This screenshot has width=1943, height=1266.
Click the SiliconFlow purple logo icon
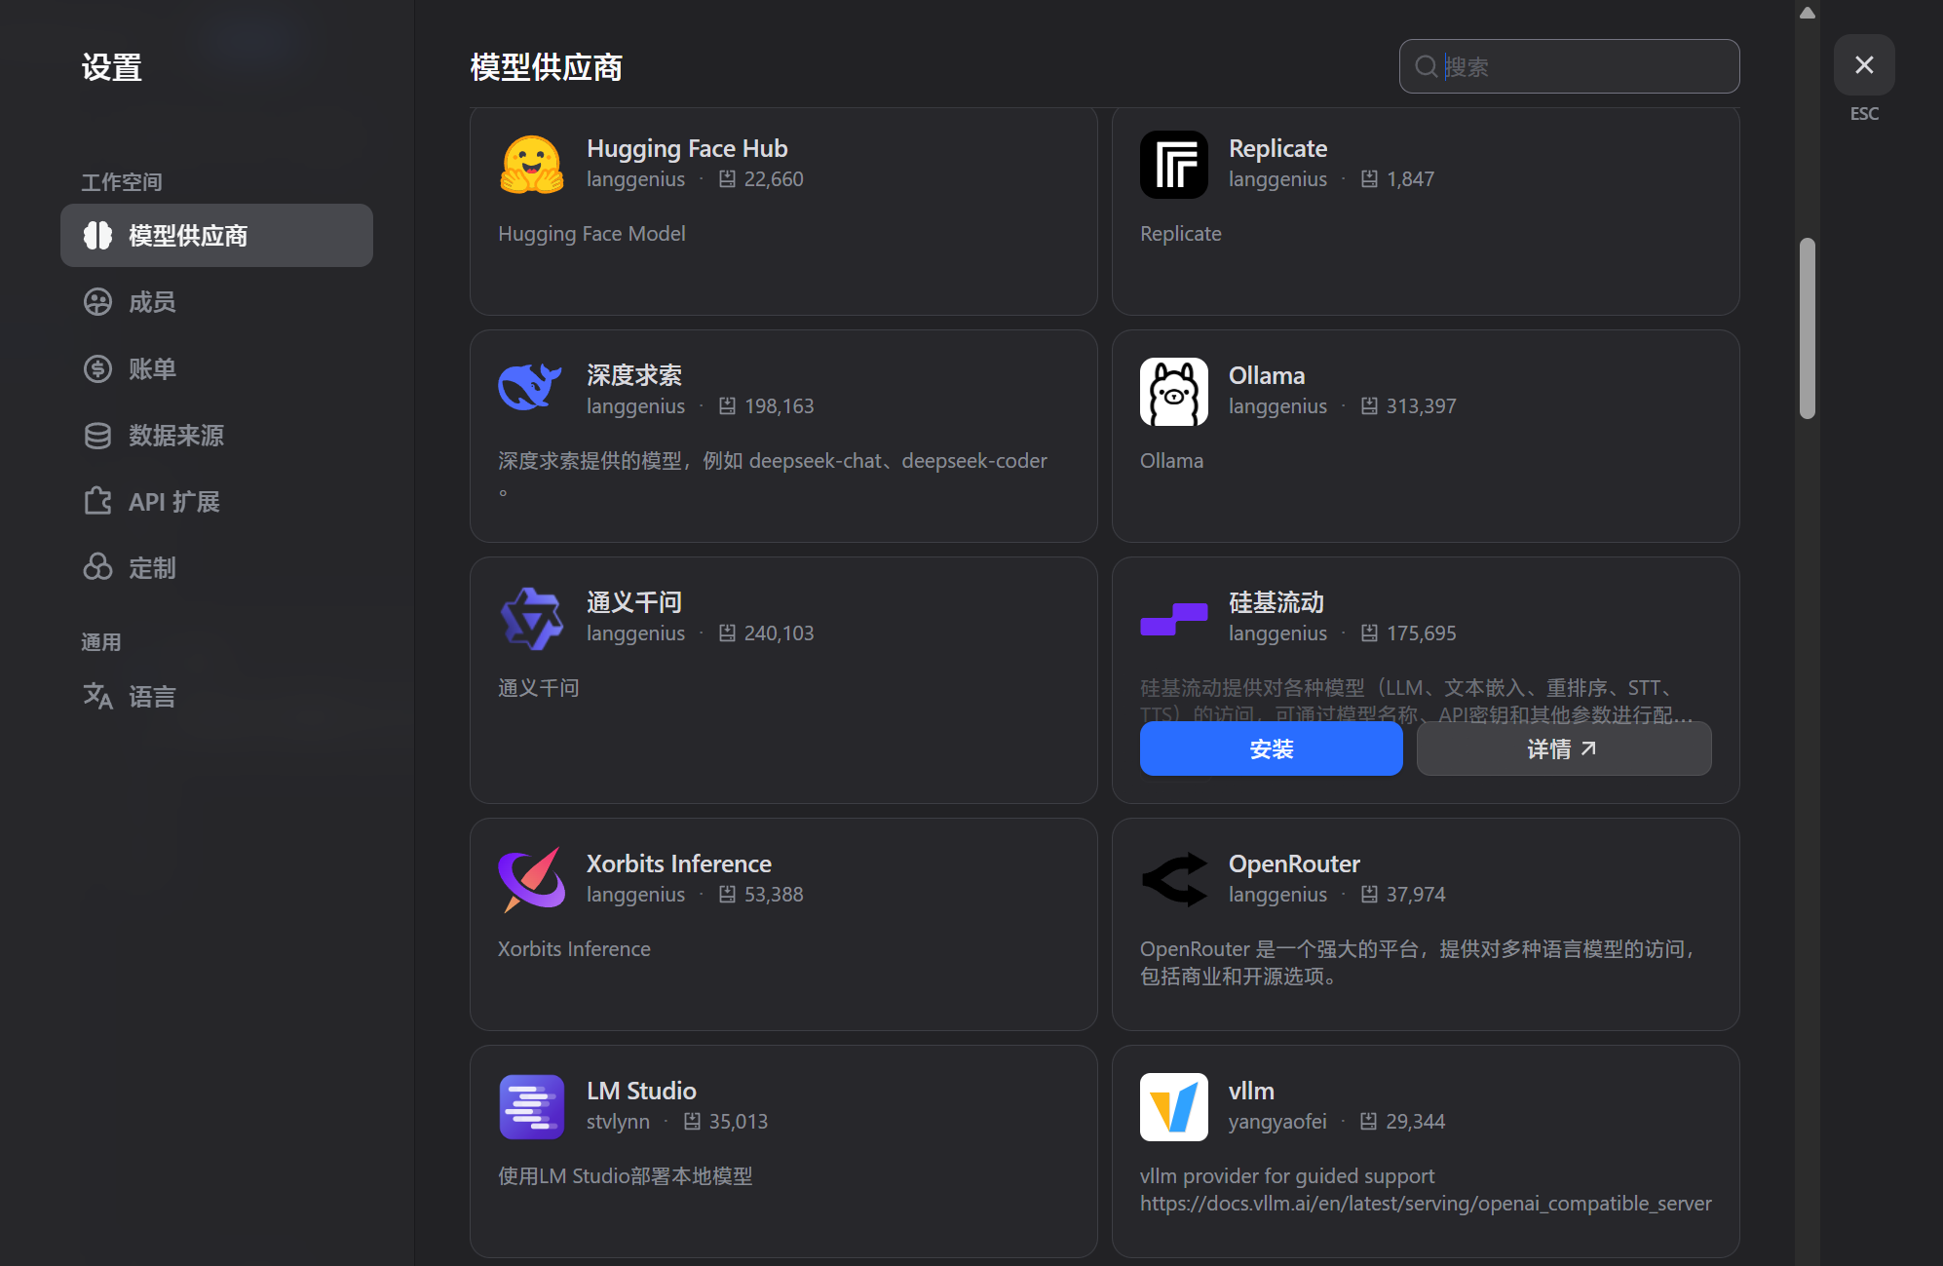tap(1173, 618)
